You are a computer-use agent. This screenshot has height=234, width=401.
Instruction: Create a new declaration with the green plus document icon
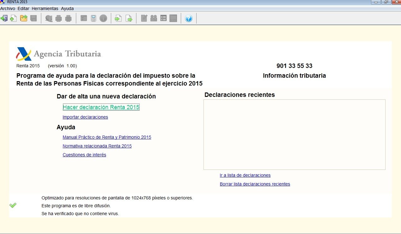pos(14,18)
